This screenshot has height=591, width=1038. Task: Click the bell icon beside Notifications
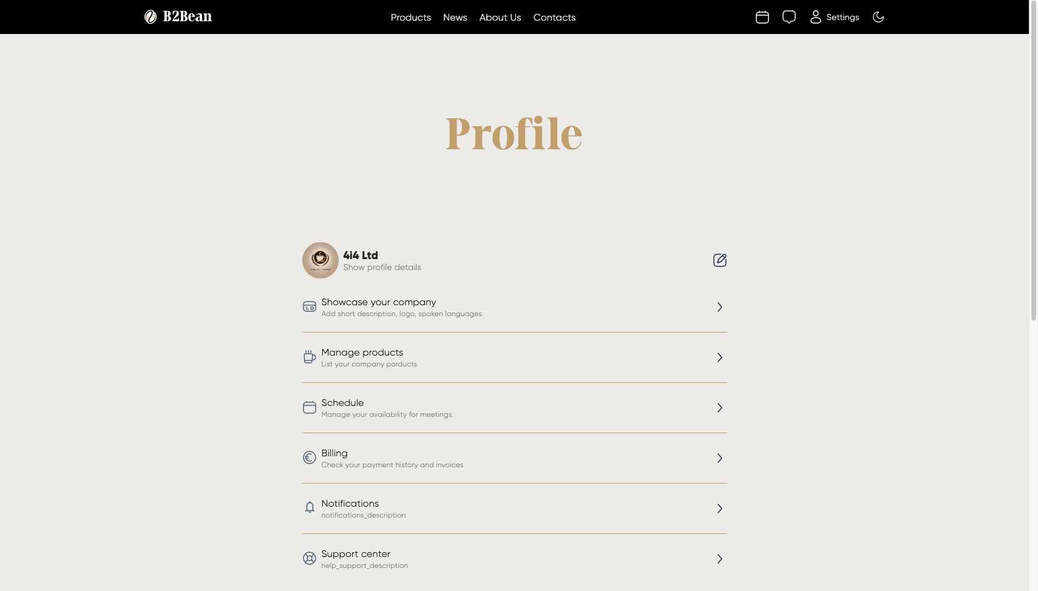point(310,508)
